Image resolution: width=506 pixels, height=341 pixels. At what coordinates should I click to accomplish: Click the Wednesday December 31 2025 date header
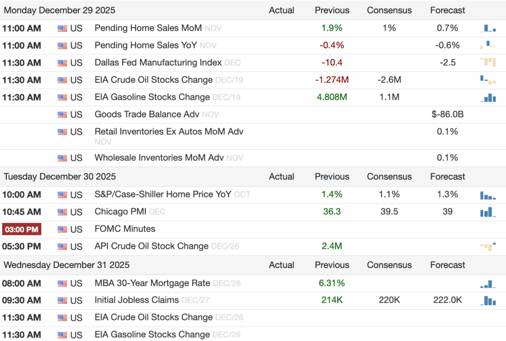(67, 265)
